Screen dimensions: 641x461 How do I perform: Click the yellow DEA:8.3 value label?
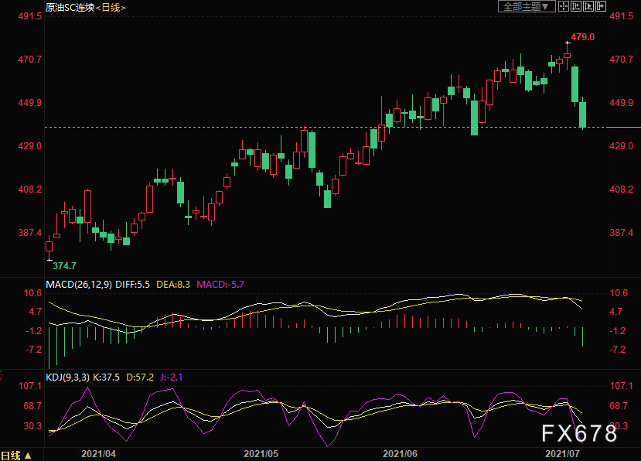(x=173, y=285)
